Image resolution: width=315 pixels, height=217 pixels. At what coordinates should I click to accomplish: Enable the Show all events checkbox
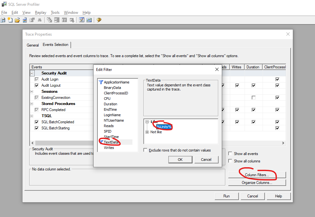(x=230, y=154)
